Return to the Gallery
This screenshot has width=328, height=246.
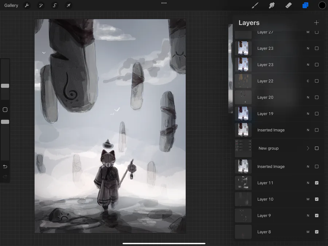[11, 5]
